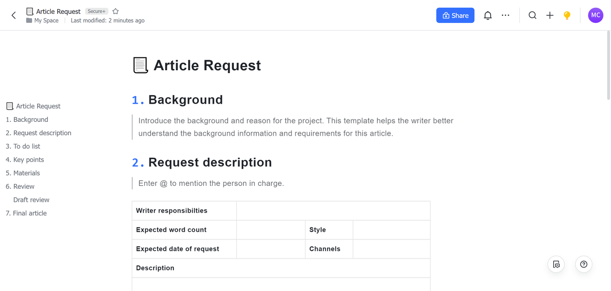
Task: Click the search magnifier icon
Action: click(532, 15)
